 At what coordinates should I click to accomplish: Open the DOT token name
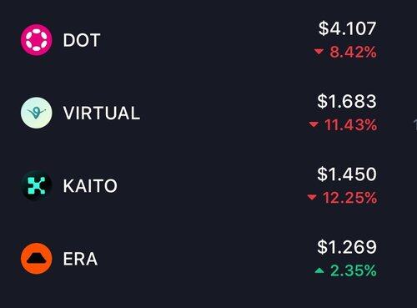pos(82,40)
